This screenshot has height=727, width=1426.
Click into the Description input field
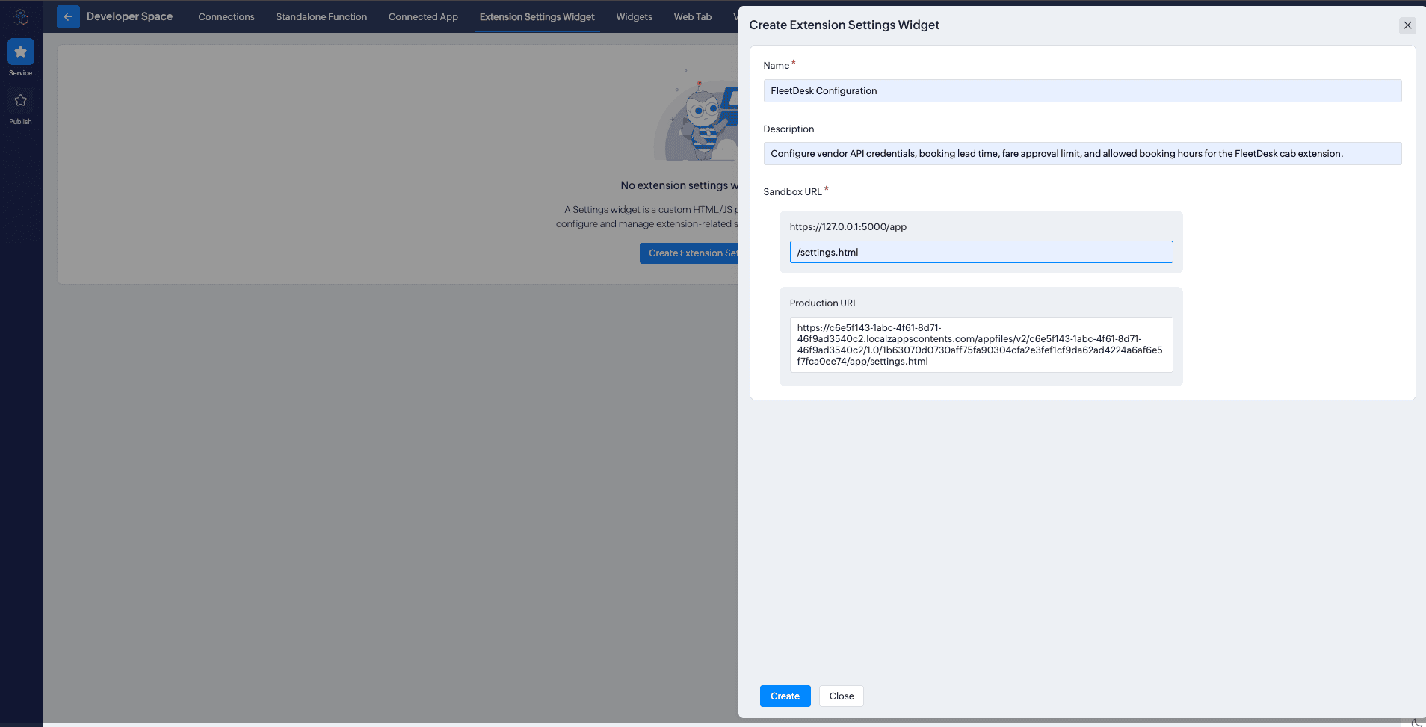(x=1082, y=154)
